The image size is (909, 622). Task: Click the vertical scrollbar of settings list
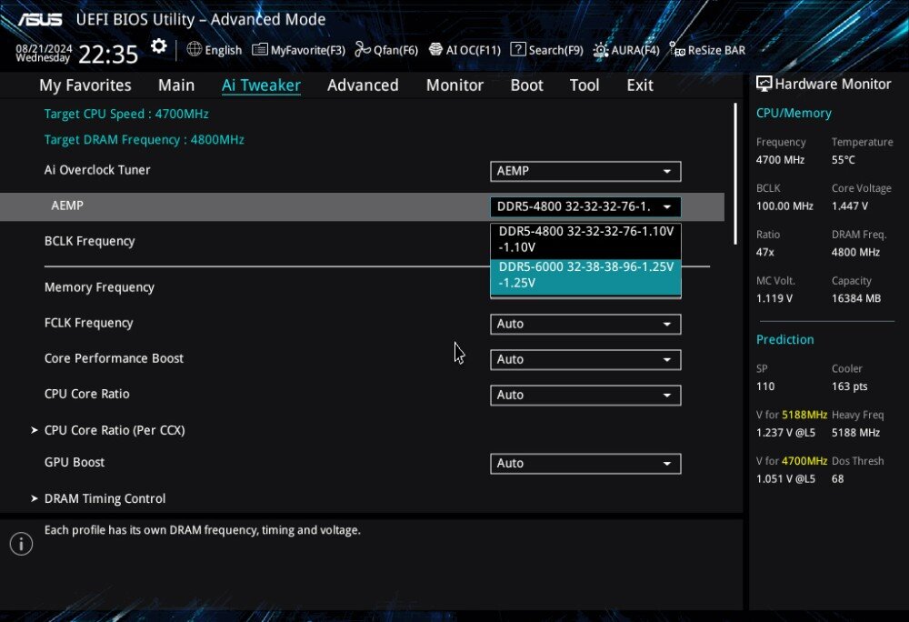click(x=734, y=173)
